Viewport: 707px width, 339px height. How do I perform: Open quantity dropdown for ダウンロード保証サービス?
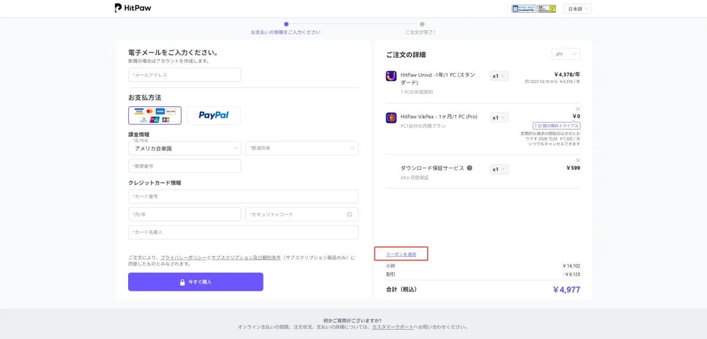(x=499, y=169)
